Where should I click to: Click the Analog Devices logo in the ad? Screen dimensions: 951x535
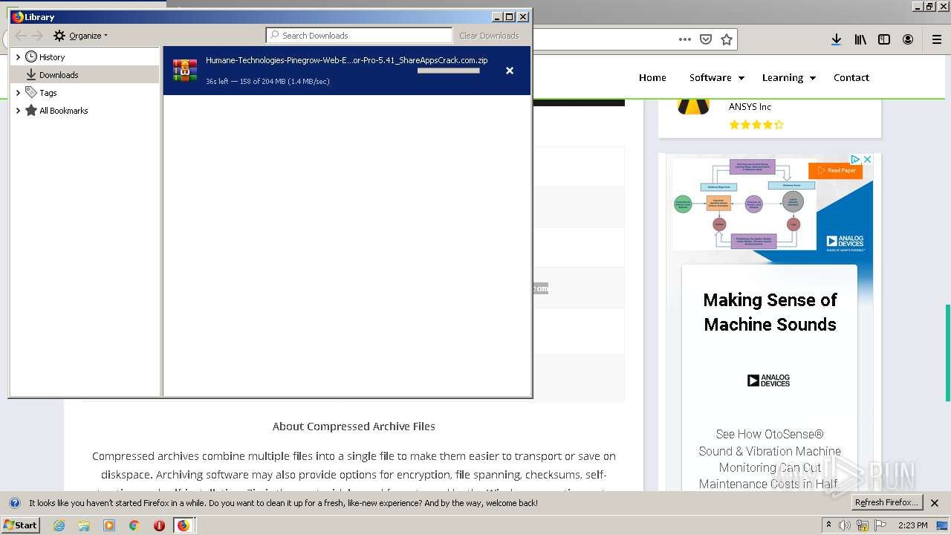[x=768, y=380]
